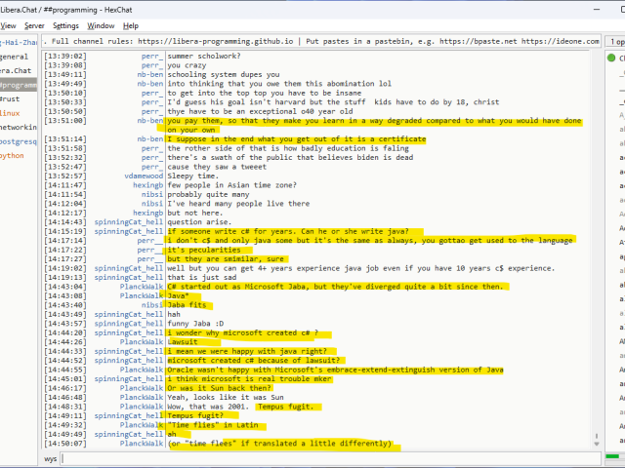Select the #general channel
The image size is (625, 468).
pos(16,57)
